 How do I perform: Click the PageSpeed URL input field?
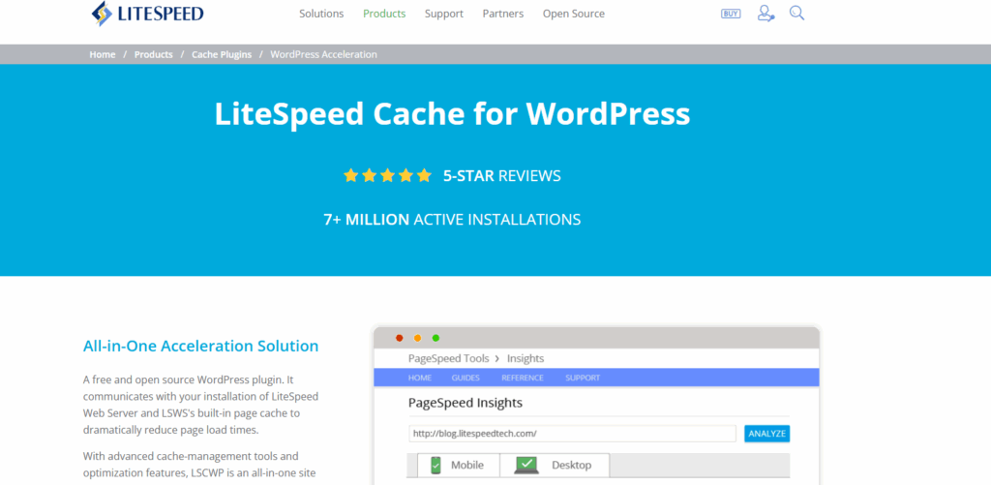tap(571, 434)
